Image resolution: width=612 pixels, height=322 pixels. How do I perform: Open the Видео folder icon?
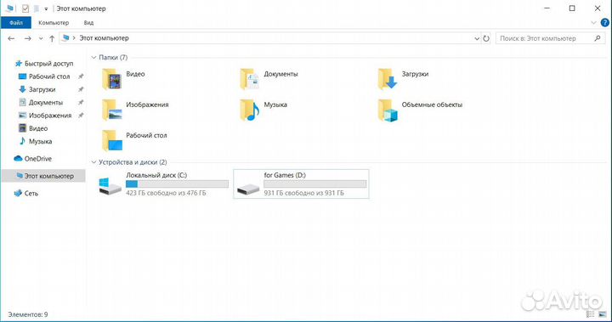point(112,79)
